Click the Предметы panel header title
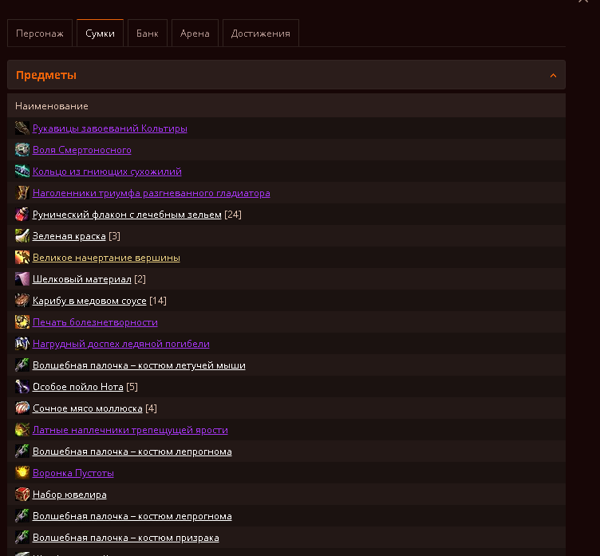The height and width of the screenshot is (556, 600). click(x=46, y=76)
